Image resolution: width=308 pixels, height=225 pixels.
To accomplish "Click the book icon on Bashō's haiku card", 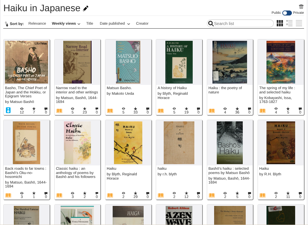I will [x=212, y=195].
